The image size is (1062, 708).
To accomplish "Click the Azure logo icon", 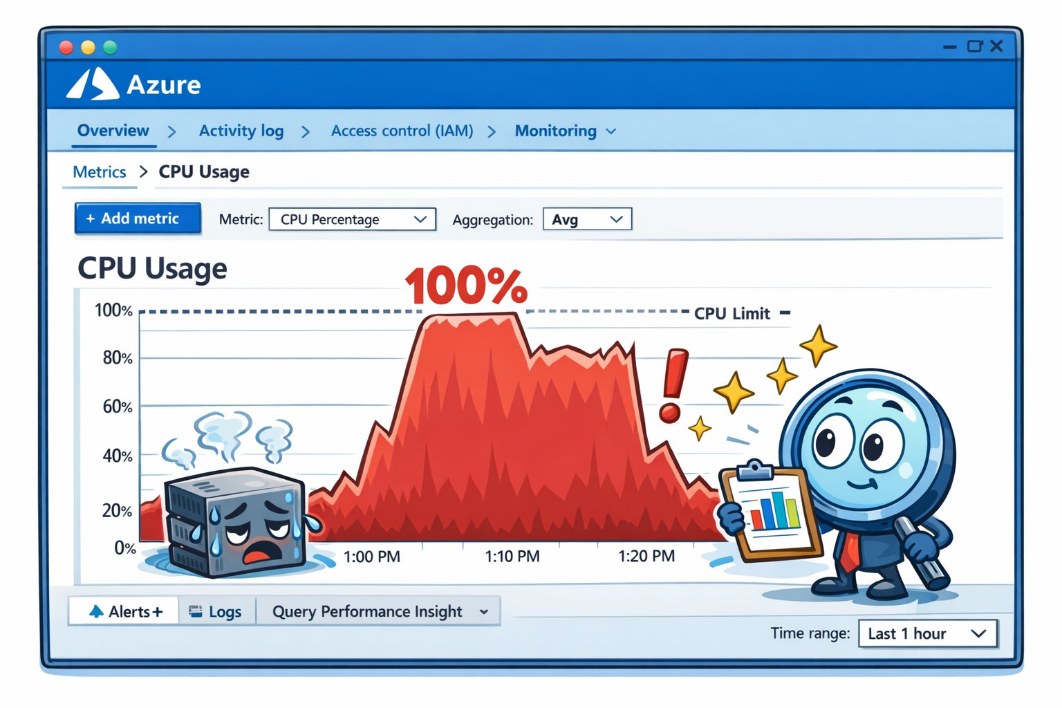I will click(93, 84).
